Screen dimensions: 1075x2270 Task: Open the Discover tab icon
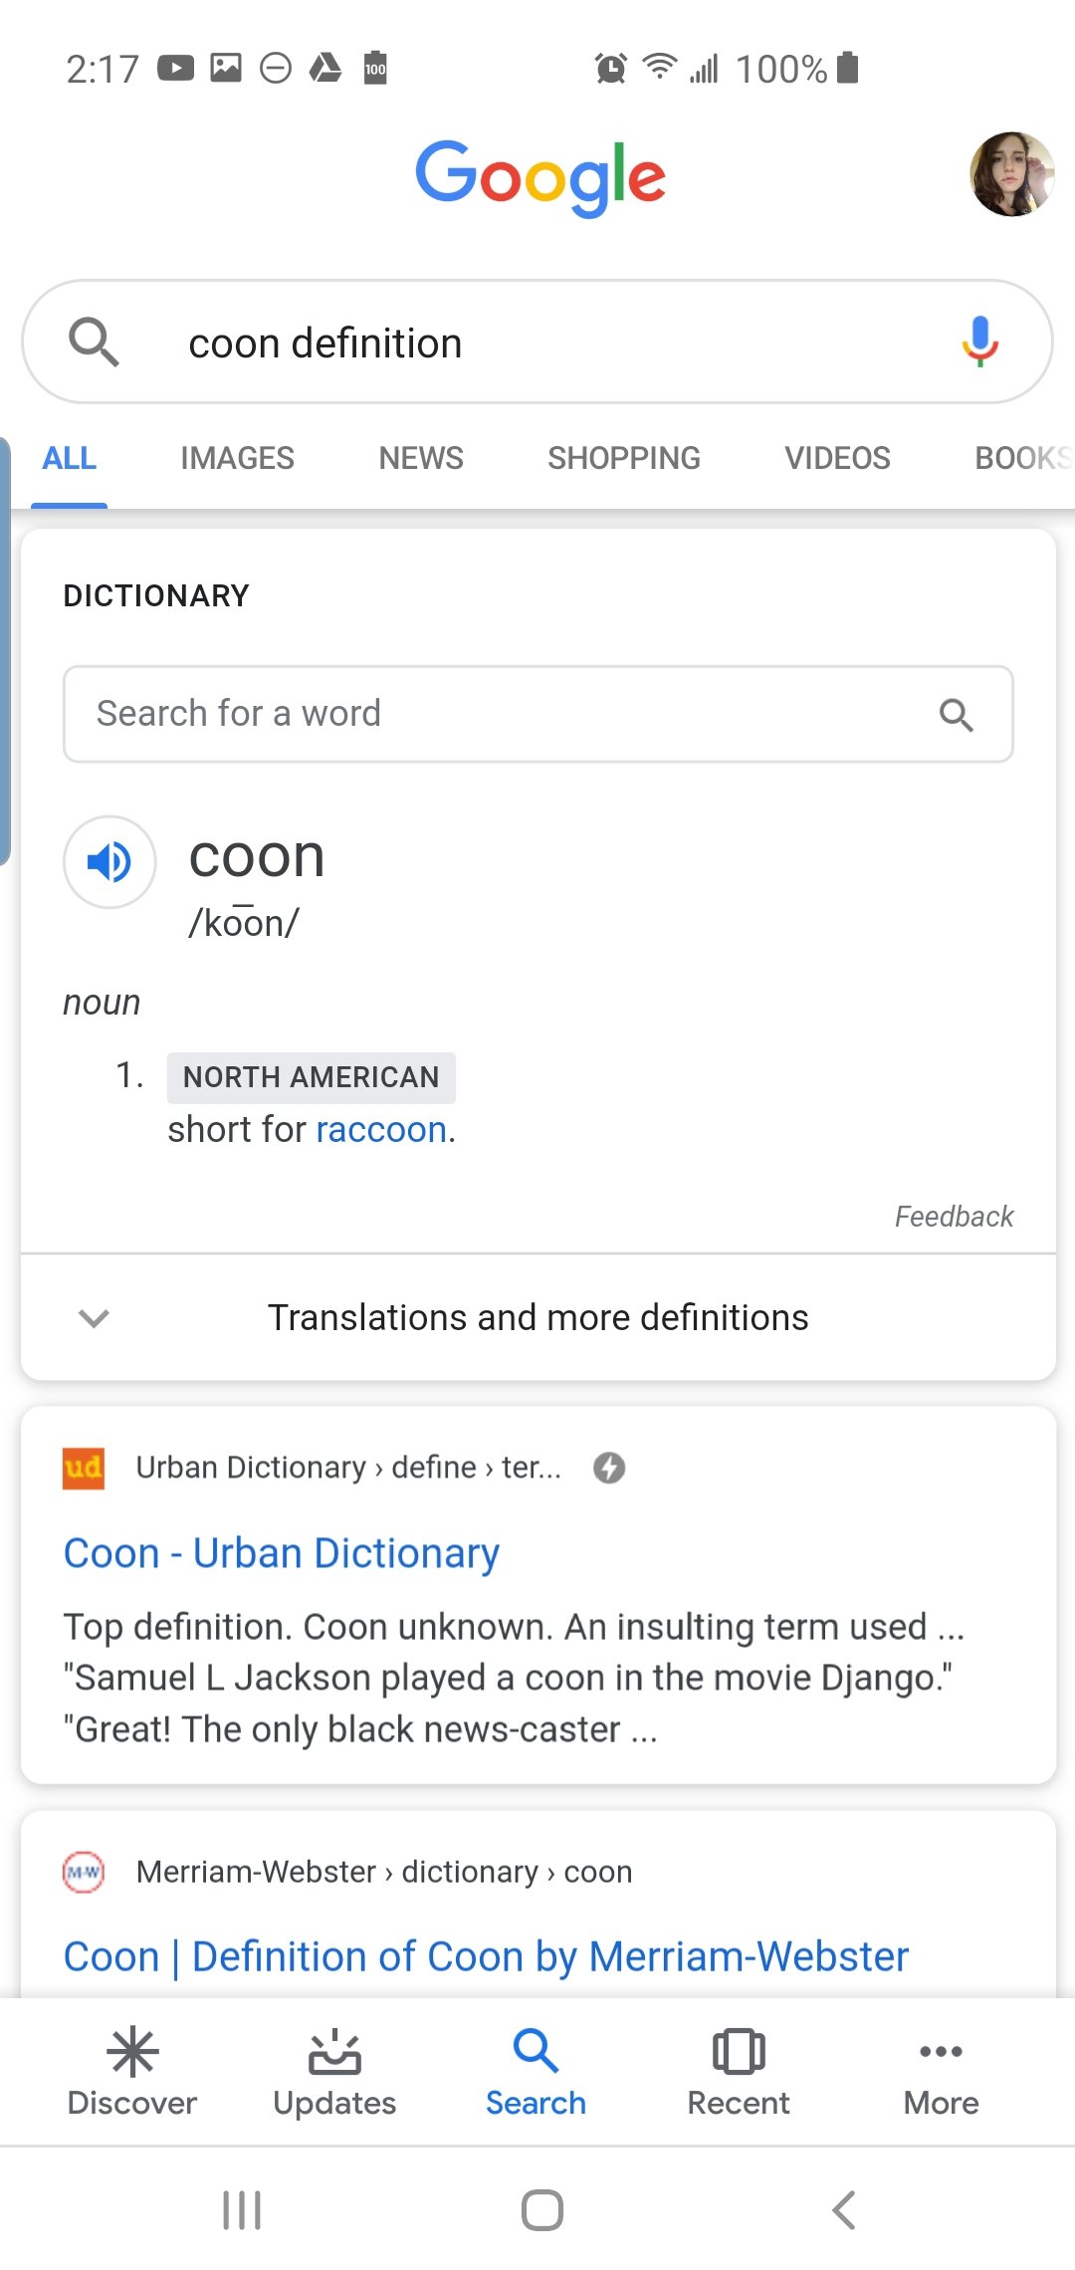132,2052
